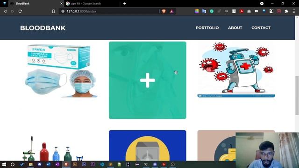The image size is (299, 168).
Task: Open the ABOUT nav link
Action: [235, 28]
